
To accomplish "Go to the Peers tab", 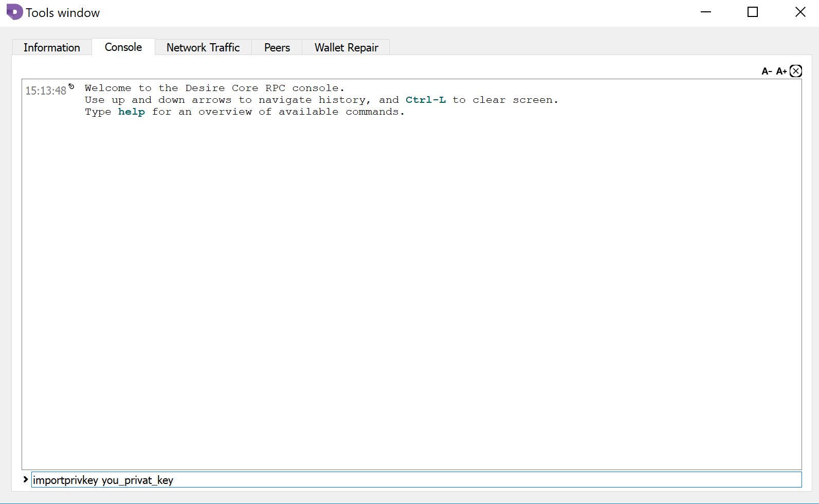I will [277, 47].
